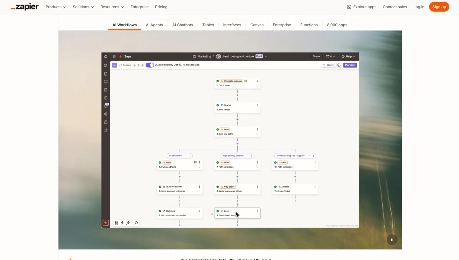This screenshot has height=260, width=459.
Task: Expand the Split into paths step chevron
Action: (x=257, y=134)
